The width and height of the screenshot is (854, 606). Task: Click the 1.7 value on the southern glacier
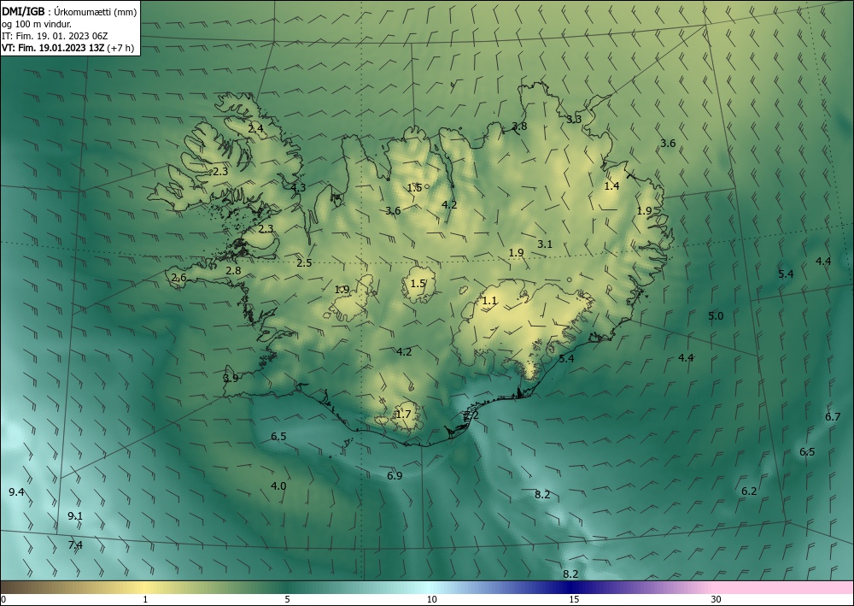[x=403, y=415]
